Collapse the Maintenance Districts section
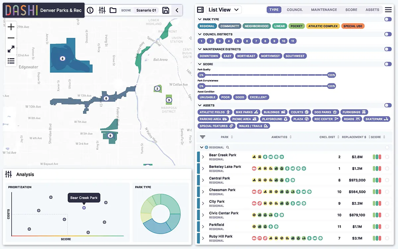The height and width of the screenshot is (249, 398). 200,49
